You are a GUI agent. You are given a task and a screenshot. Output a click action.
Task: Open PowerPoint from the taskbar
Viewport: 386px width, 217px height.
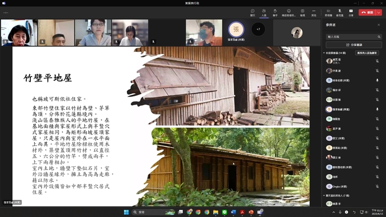[x=251, y=212]
